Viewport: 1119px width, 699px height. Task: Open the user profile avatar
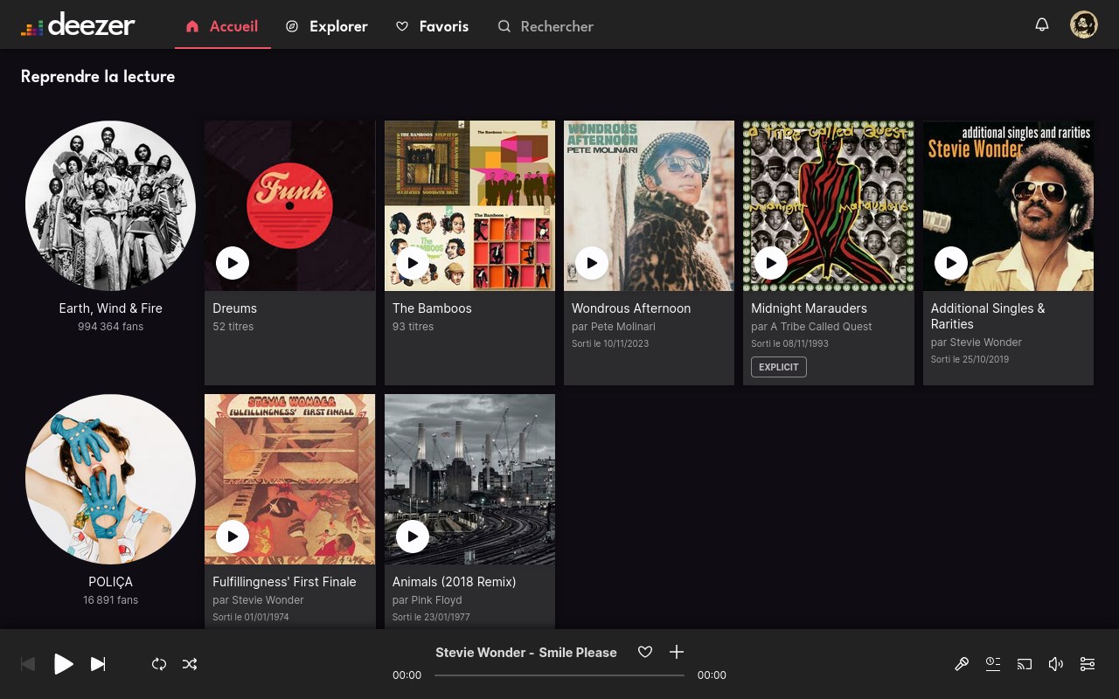click(x=1084, y=24)
